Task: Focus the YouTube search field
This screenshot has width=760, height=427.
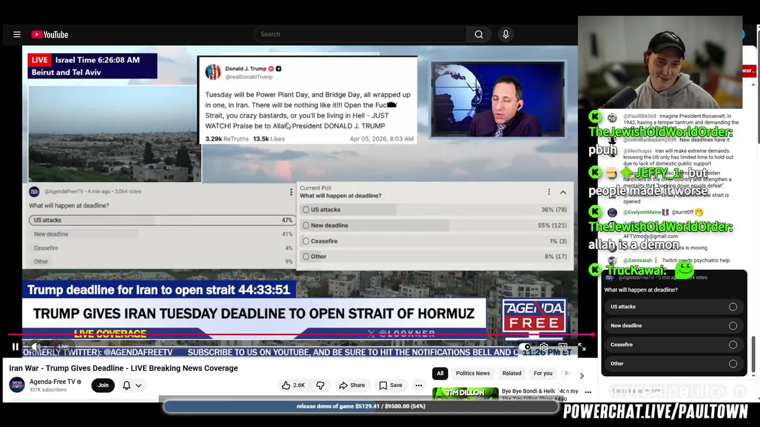Action: point(360,34)
